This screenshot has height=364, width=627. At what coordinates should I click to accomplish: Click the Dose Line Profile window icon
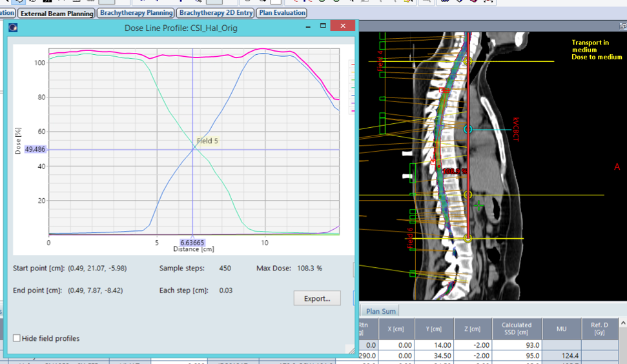click(13, 28)
